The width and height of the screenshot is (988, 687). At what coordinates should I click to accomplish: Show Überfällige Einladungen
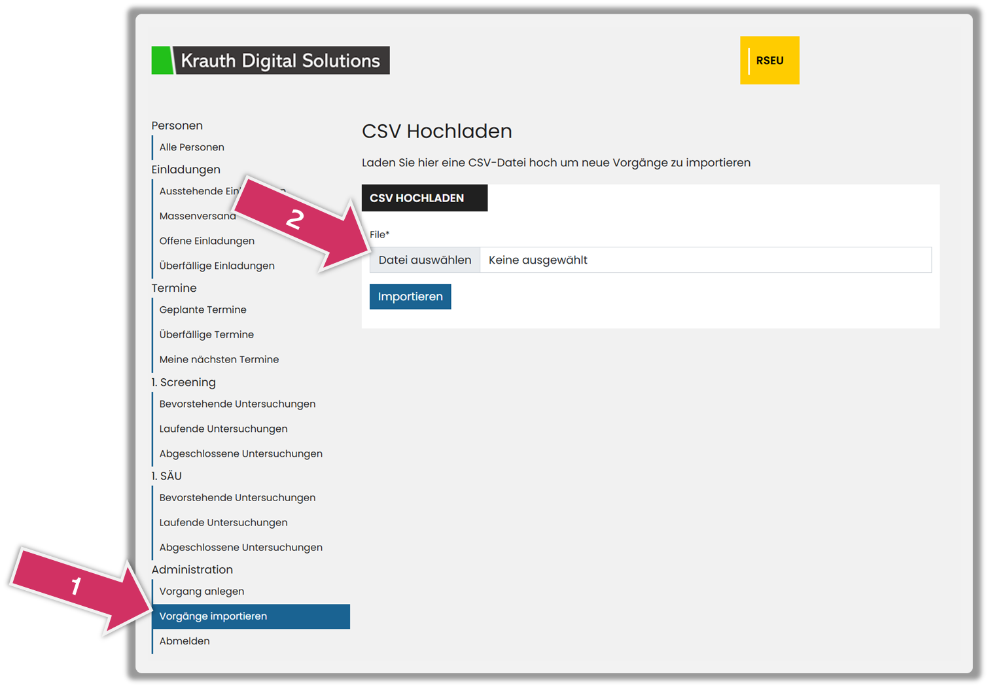(x=217, y=266)
